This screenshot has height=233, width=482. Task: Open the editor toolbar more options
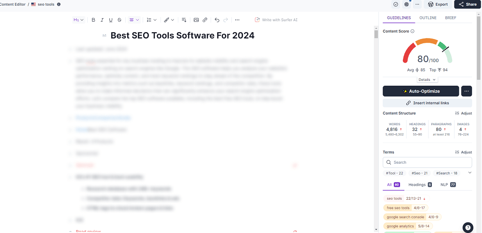(x=237, y=20)
